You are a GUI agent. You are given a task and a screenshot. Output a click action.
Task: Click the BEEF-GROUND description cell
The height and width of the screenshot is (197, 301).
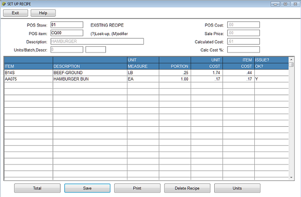(x=90, y=73)
